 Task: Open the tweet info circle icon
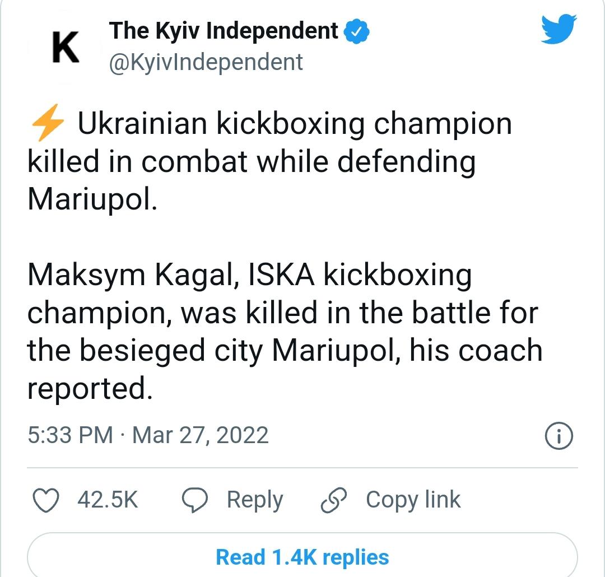pyautogui.click(x=559, y=436)
